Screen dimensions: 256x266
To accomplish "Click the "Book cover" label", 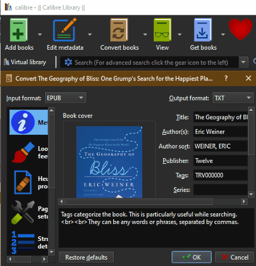I will click(x=77, y=116).
